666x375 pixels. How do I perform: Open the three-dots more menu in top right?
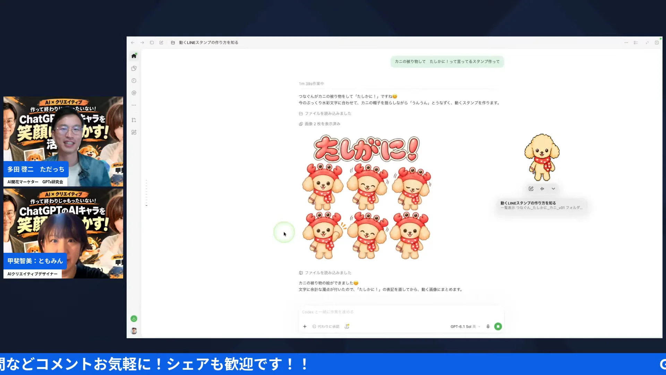coord(626,42)
